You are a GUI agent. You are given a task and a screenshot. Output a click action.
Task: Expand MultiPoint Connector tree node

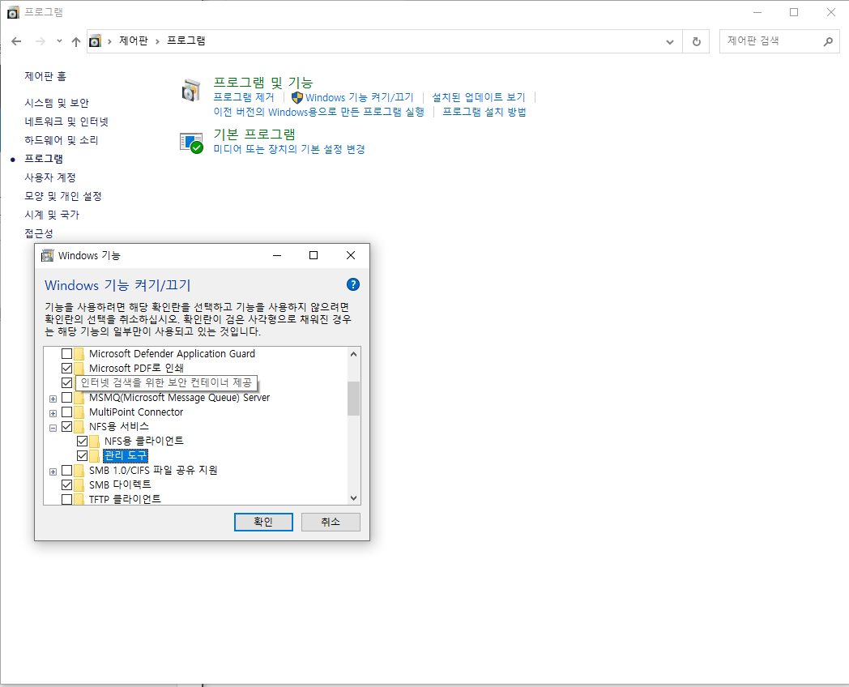pyautogui.click(x=53, y=414)
